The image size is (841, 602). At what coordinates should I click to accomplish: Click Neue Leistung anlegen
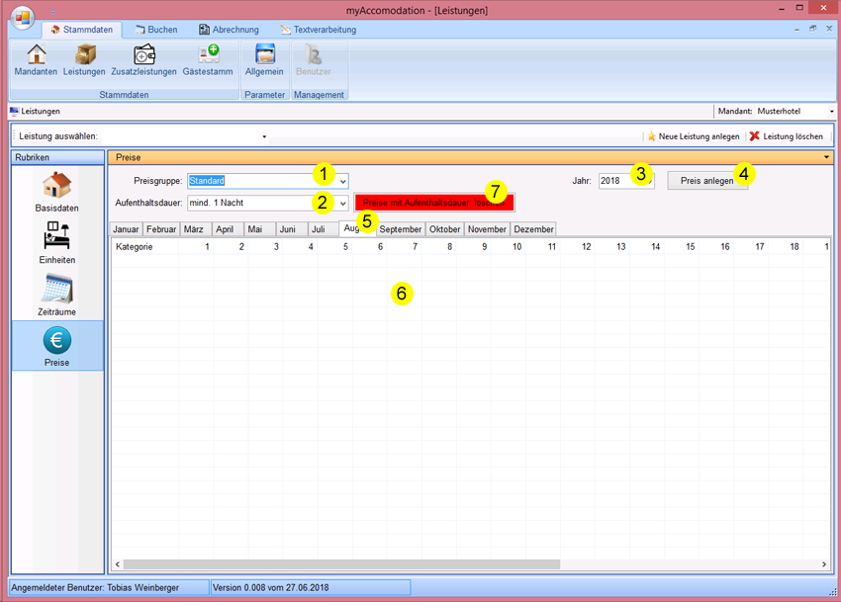[x=693, y=136]
